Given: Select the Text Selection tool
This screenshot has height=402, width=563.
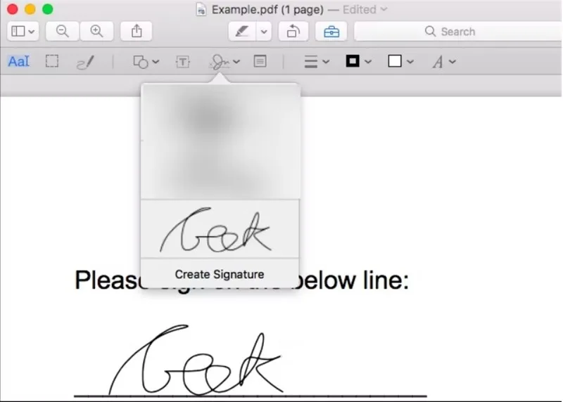Looking at the screenshot, I should 19,62.
